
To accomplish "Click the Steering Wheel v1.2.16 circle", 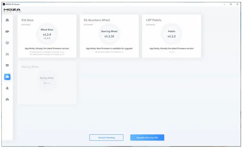I will tap(109, 34).
